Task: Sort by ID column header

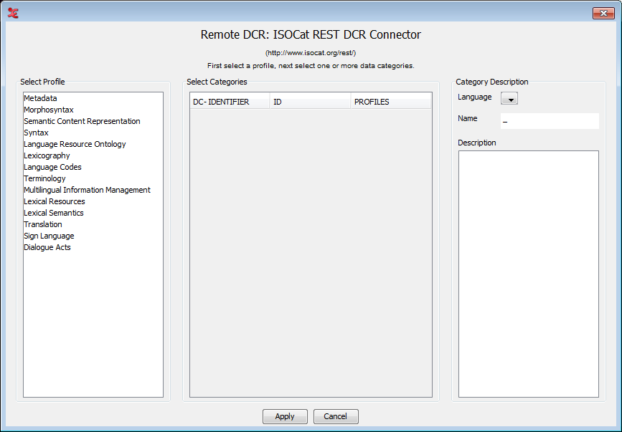Action: pos(311,102)
